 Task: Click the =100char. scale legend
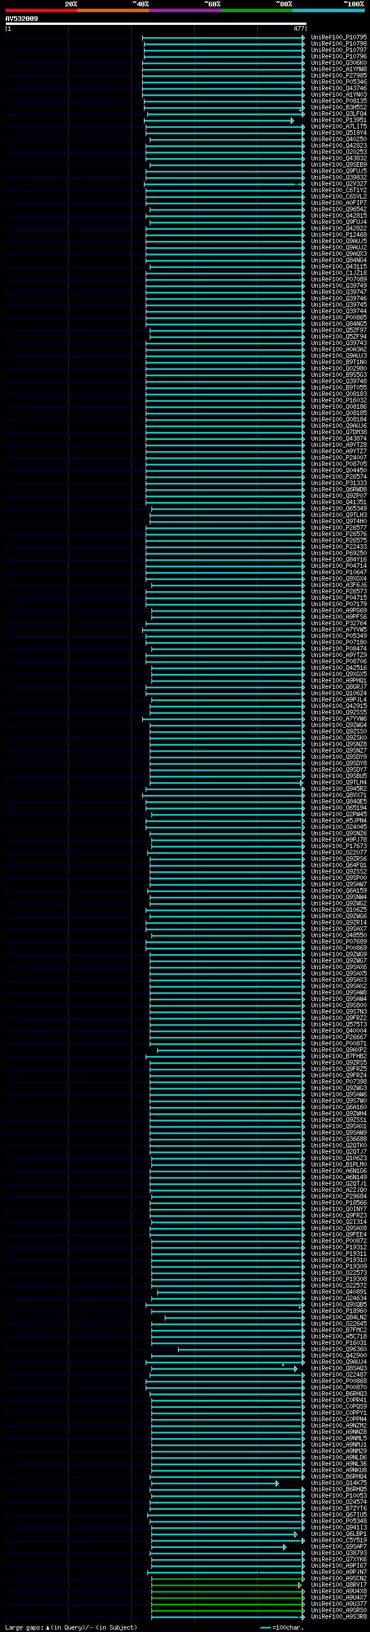(x=282, y=1627)
